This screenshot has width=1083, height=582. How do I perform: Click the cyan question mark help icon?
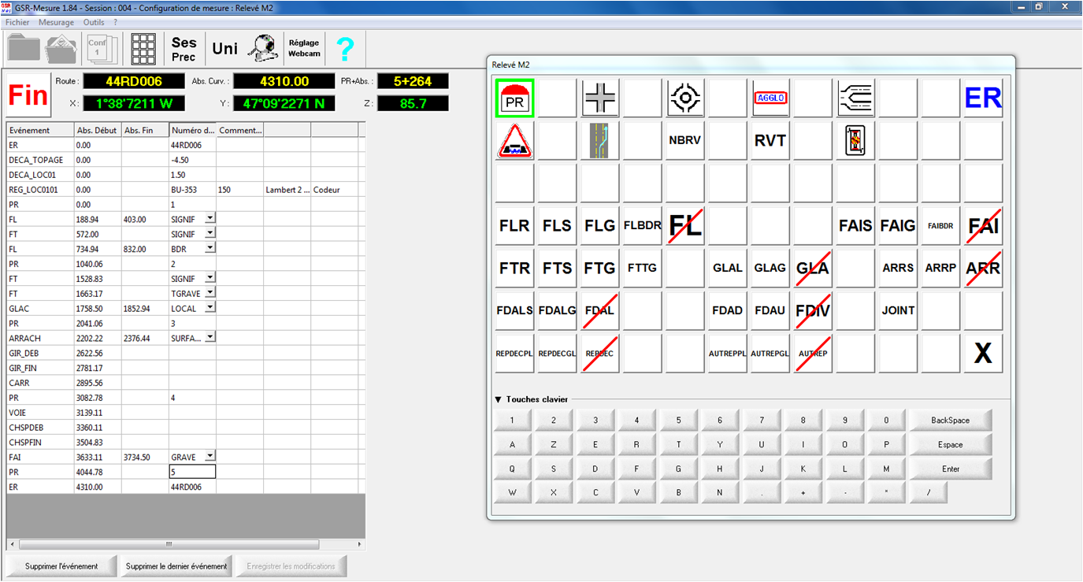click(345, 50)
